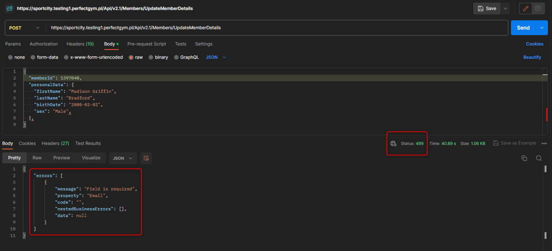This screenshot has width=552, height=251.
Task: Select the form-data radio button
Action: pyautogui.click(x=33, y=57)
